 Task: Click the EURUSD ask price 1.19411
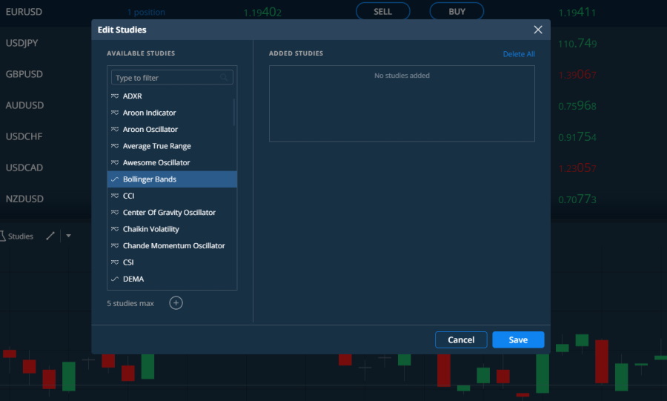pyautogui.click(x=577, y=13)
